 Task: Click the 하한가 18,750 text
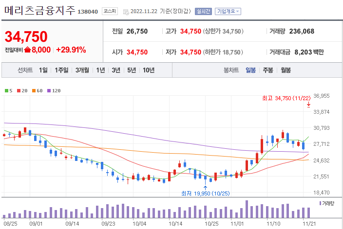click(223, 52)
